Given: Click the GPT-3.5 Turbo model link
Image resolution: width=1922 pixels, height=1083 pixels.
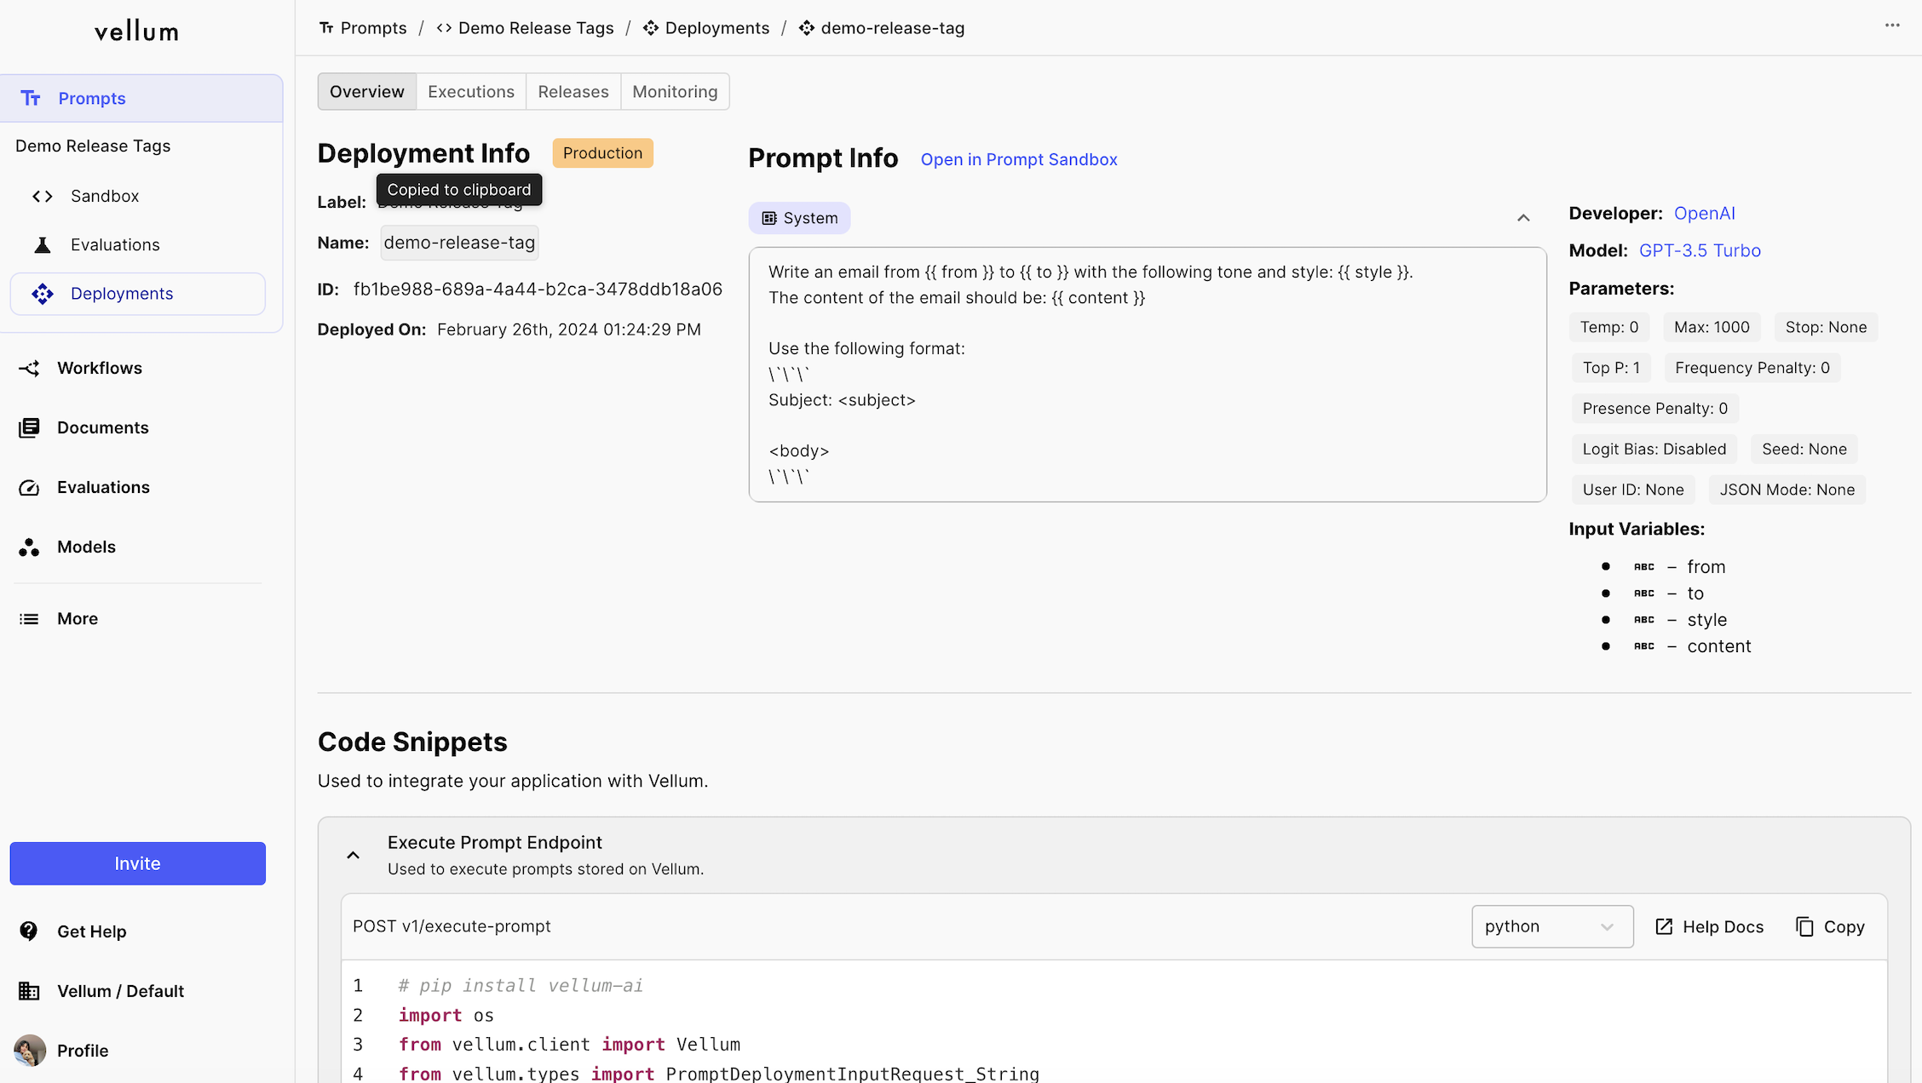Looking at the screenshot, I should coord(1699,250).
